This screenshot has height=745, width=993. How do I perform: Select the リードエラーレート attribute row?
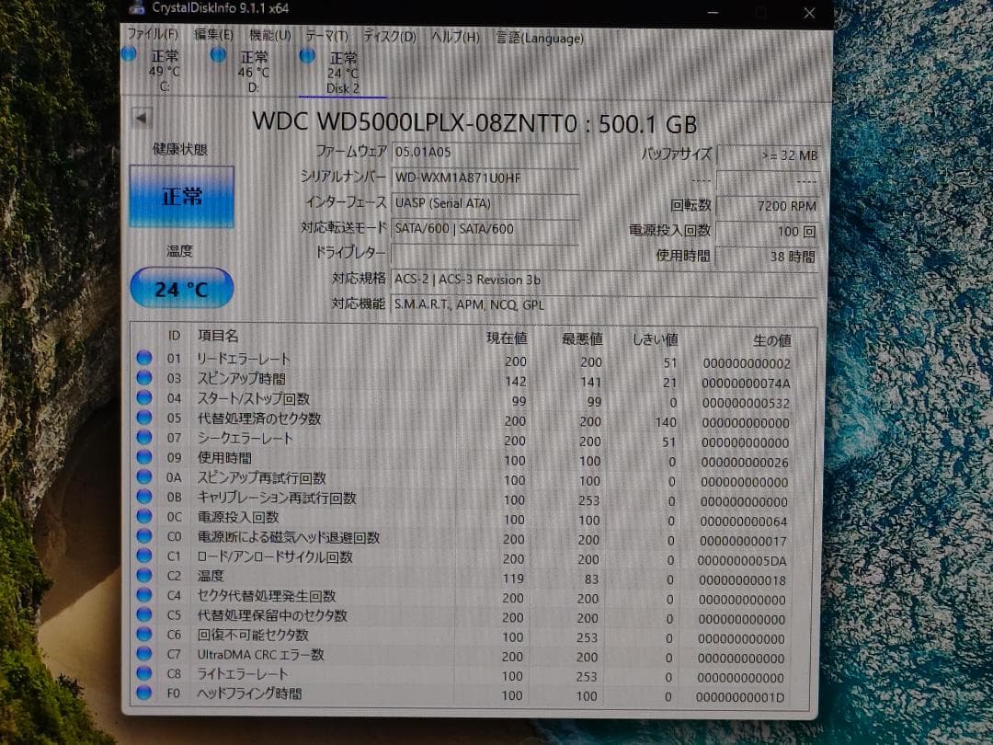coord(473,361)
